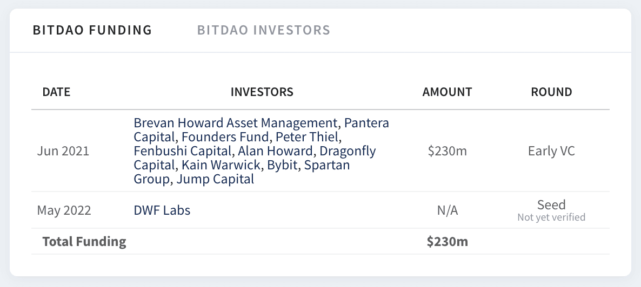Switch to the BITDAO INVESTORS tab
Screen dimensions: 641x287
click(x=263, y=30)
